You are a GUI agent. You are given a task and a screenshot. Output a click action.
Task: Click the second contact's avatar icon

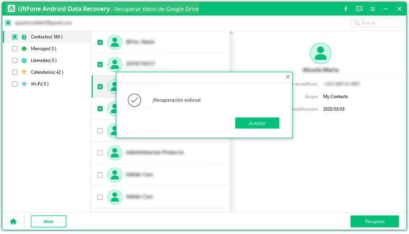[115, 64]
